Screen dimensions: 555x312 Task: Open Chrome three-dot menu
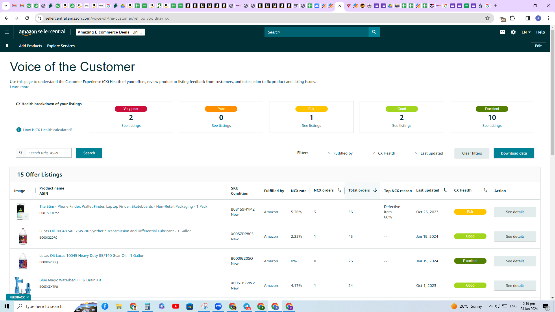549,18
